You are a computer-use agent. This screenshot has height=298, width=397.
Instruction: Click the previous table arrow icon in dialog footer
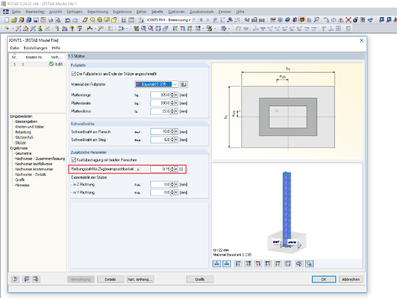tap(26, 279)
